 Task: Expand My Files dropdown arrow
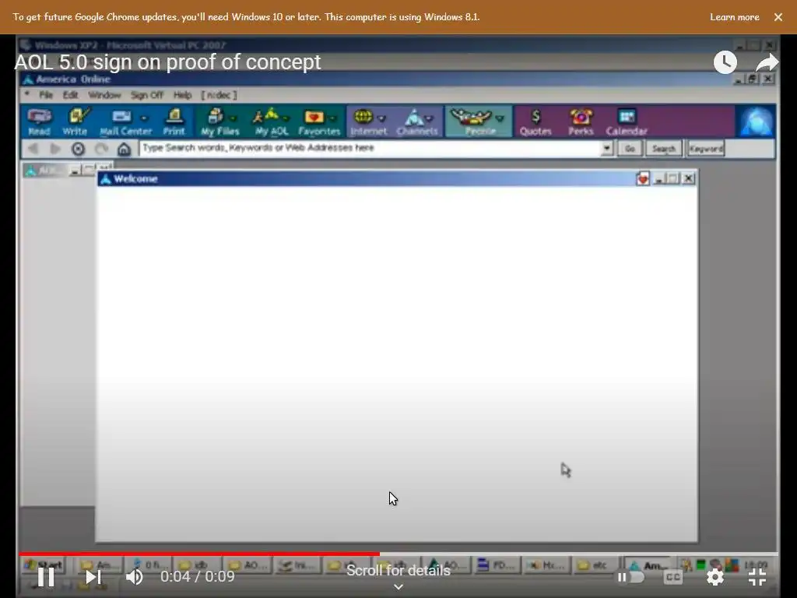tap(233, 118)
